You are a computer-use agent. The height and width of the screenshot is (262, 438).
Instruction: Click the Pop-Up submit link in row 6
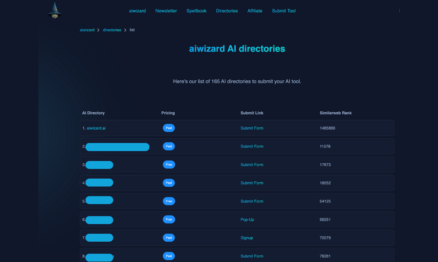click(x=247, y=219)
